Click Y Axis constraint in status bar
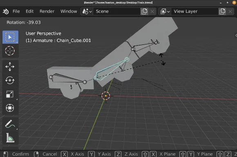The image size is (237, 157). tap(99, 154)
